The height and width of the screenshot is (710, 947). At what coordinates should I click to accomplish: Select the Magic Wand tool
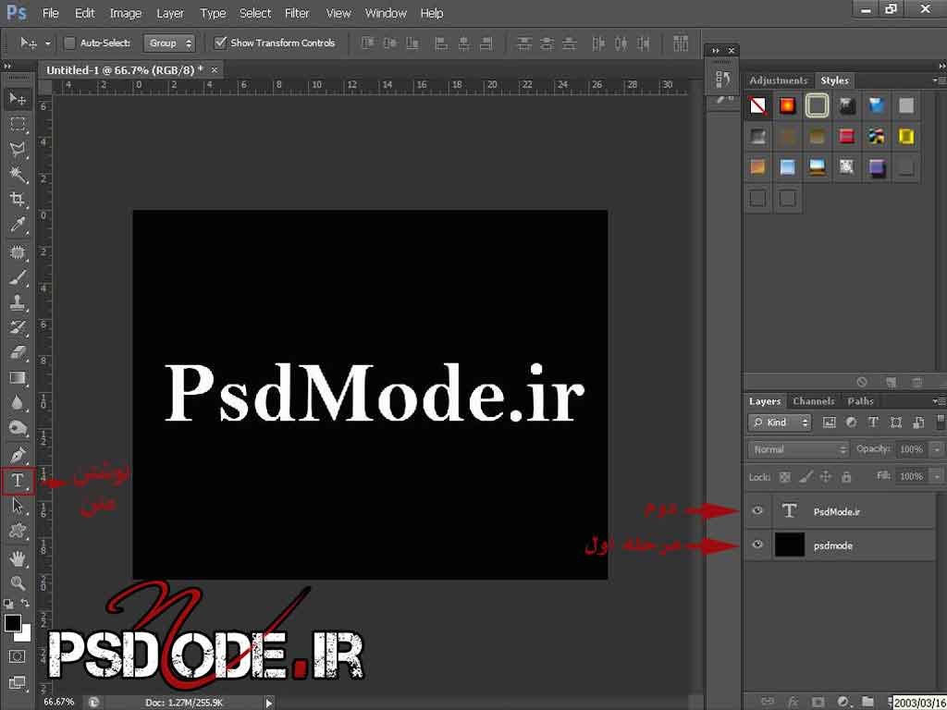[18, 175]
